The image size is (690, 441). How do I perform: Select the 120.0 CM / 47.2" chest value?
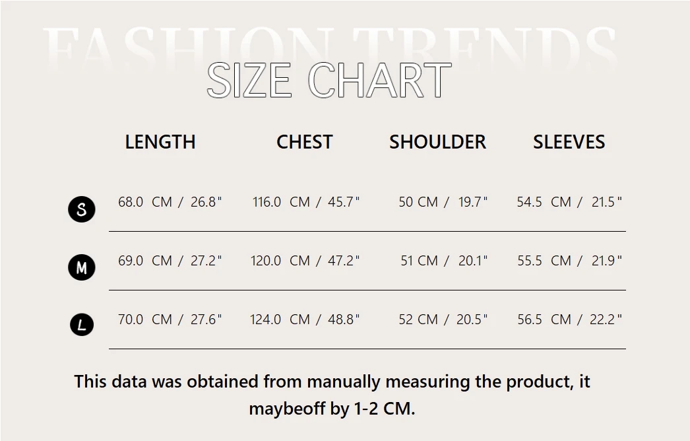pyautogui.click(x=305, y=261)
